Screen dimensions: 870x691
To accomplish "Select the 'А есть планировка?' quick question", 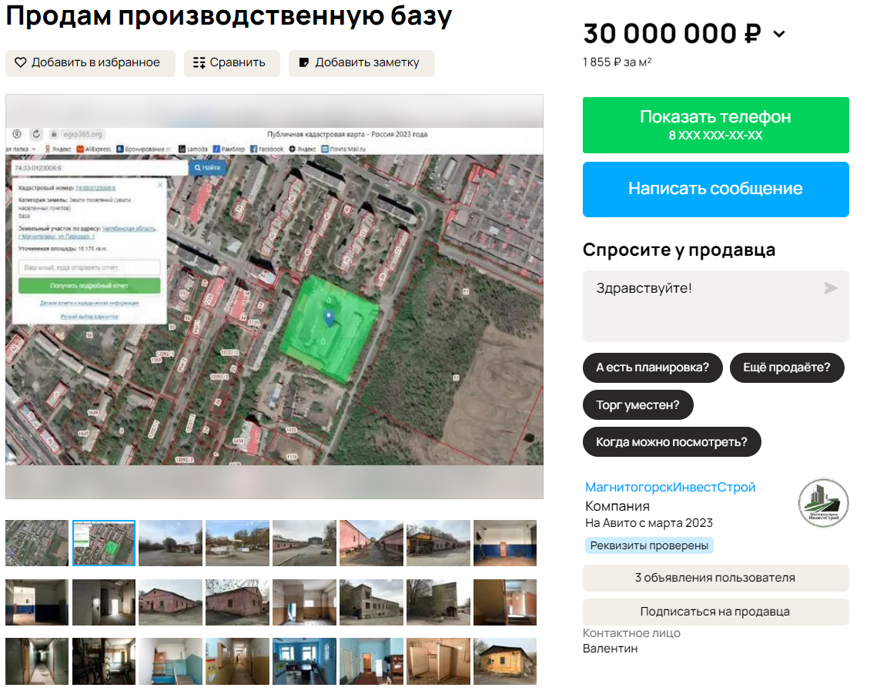I will pos(652,367).
